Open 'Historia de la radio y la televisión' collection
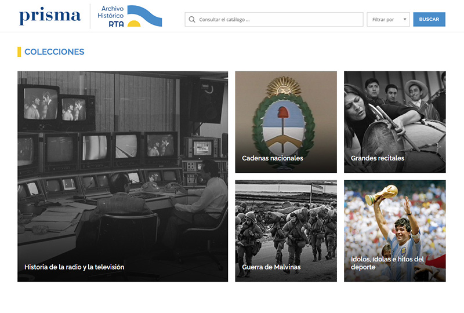This screenshot has width=464, height=313. click(122, 176)
